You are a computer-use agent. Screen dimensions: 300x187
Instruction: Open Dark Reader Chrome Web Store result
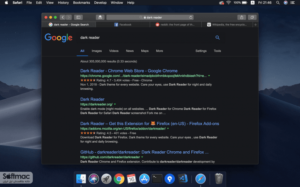129,71
